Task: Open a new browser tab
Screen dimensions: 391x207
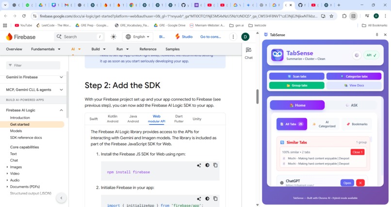Action: pos(339,5)
